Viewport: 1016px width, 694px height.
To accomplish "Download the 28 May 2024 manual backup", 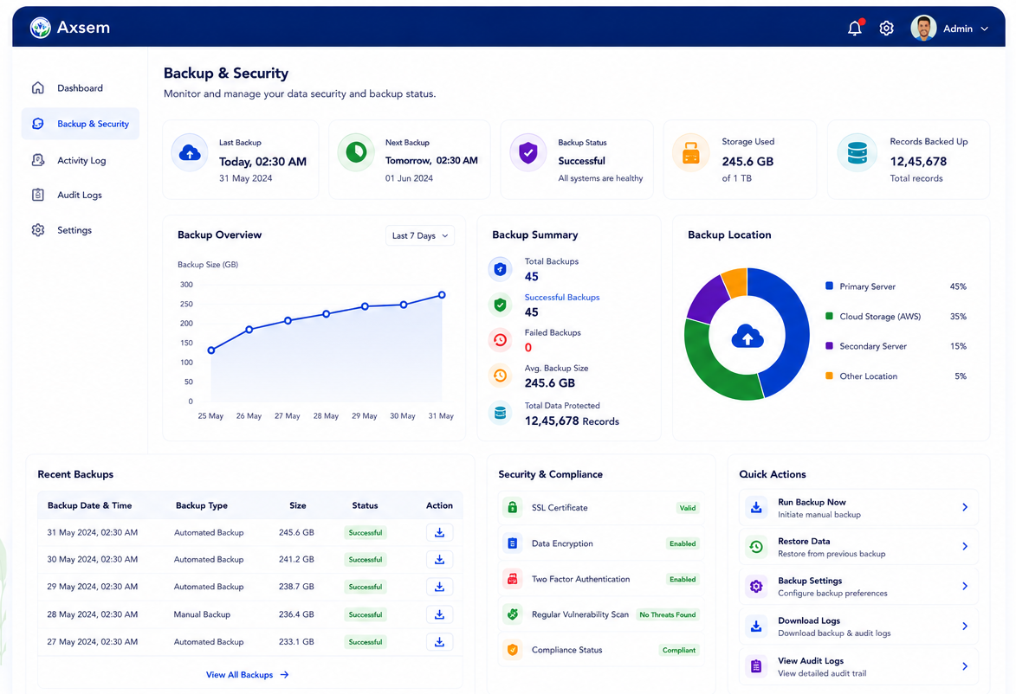I will [x=439, y=615].
